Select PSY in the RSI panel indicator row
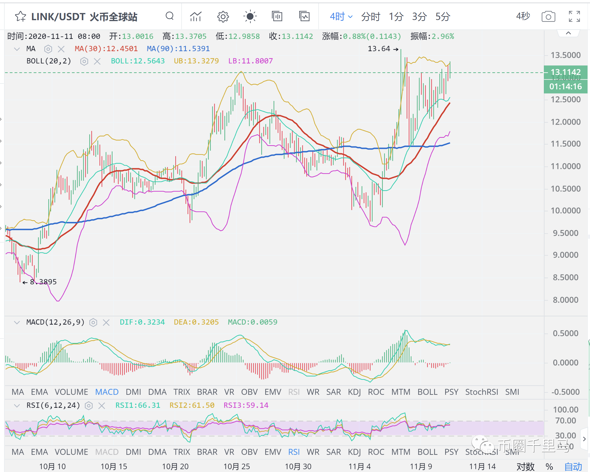Image resolution: width=590 pixels, height=472 pixels. pyautogui.click(x=451, y=452)
